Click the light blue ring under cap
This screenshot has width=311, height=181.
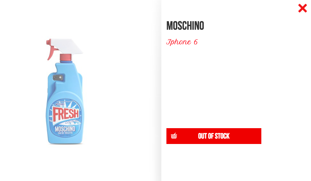pos(66,62)
